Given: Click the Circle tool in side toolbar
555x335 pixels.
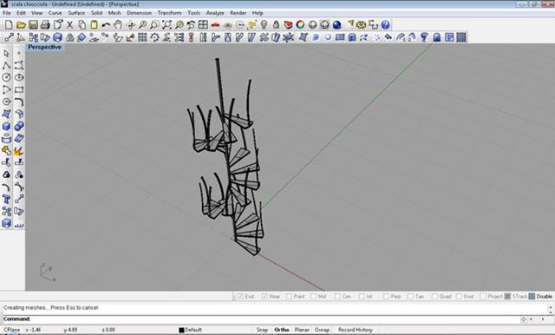Looking at the screenshot, I should tap(6, 77).
